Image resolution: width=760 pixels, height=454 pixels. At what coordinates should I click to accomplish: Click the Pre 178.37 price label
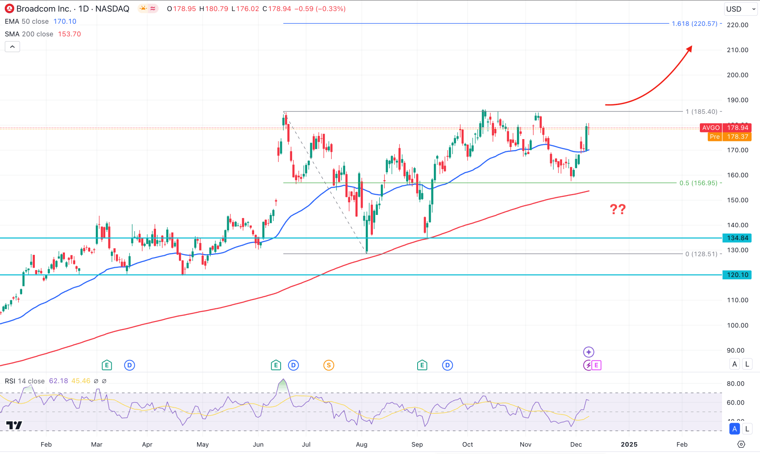pyautogui.click(x=730, y=137)
